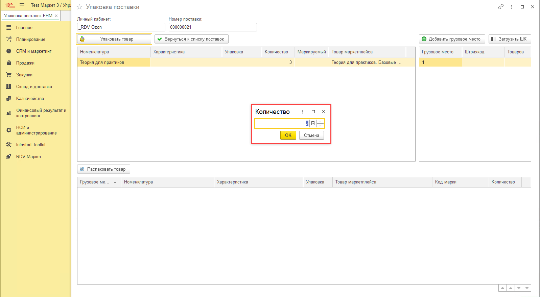Open form's more actions menu
Viewport: 540px width, 297px height.
[x=512, y=7]
